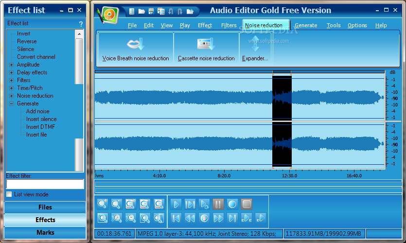Show the Files panel button
406x243 pixels.
[45, 208]
